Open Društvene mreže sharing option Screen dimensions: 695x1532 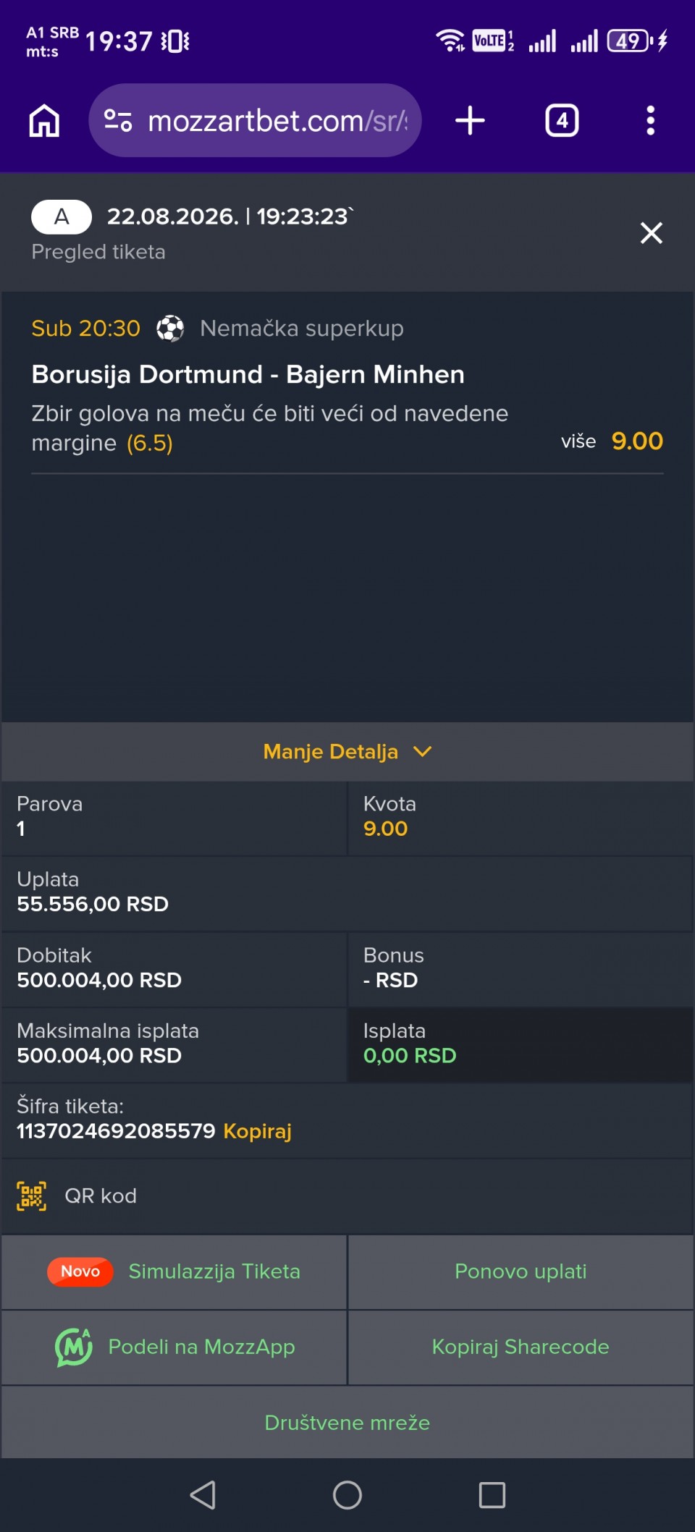(347, 1423)
